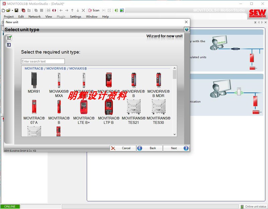Image resolution: width=268 pixels, height=209 pixels.
Task: Open the Network menu
Action: [35, 16]
